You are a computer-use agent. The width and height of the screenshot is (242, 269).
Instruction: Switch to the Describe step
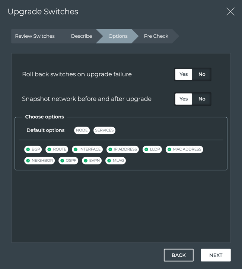[x=82, y=36]
